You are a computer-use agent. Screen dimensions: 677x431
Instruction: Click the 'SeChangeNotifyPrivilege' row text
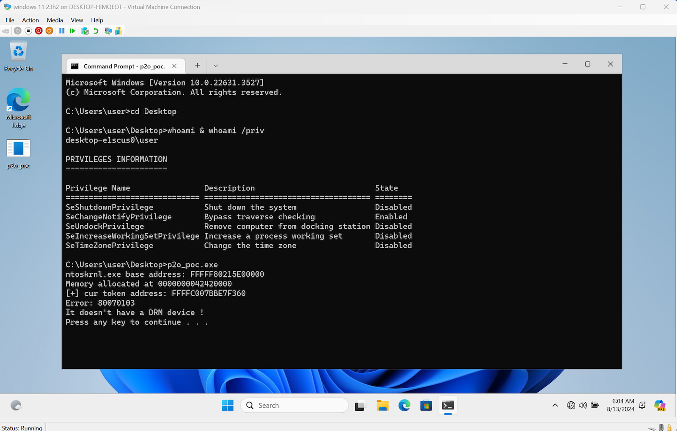(x=119, y=217)
